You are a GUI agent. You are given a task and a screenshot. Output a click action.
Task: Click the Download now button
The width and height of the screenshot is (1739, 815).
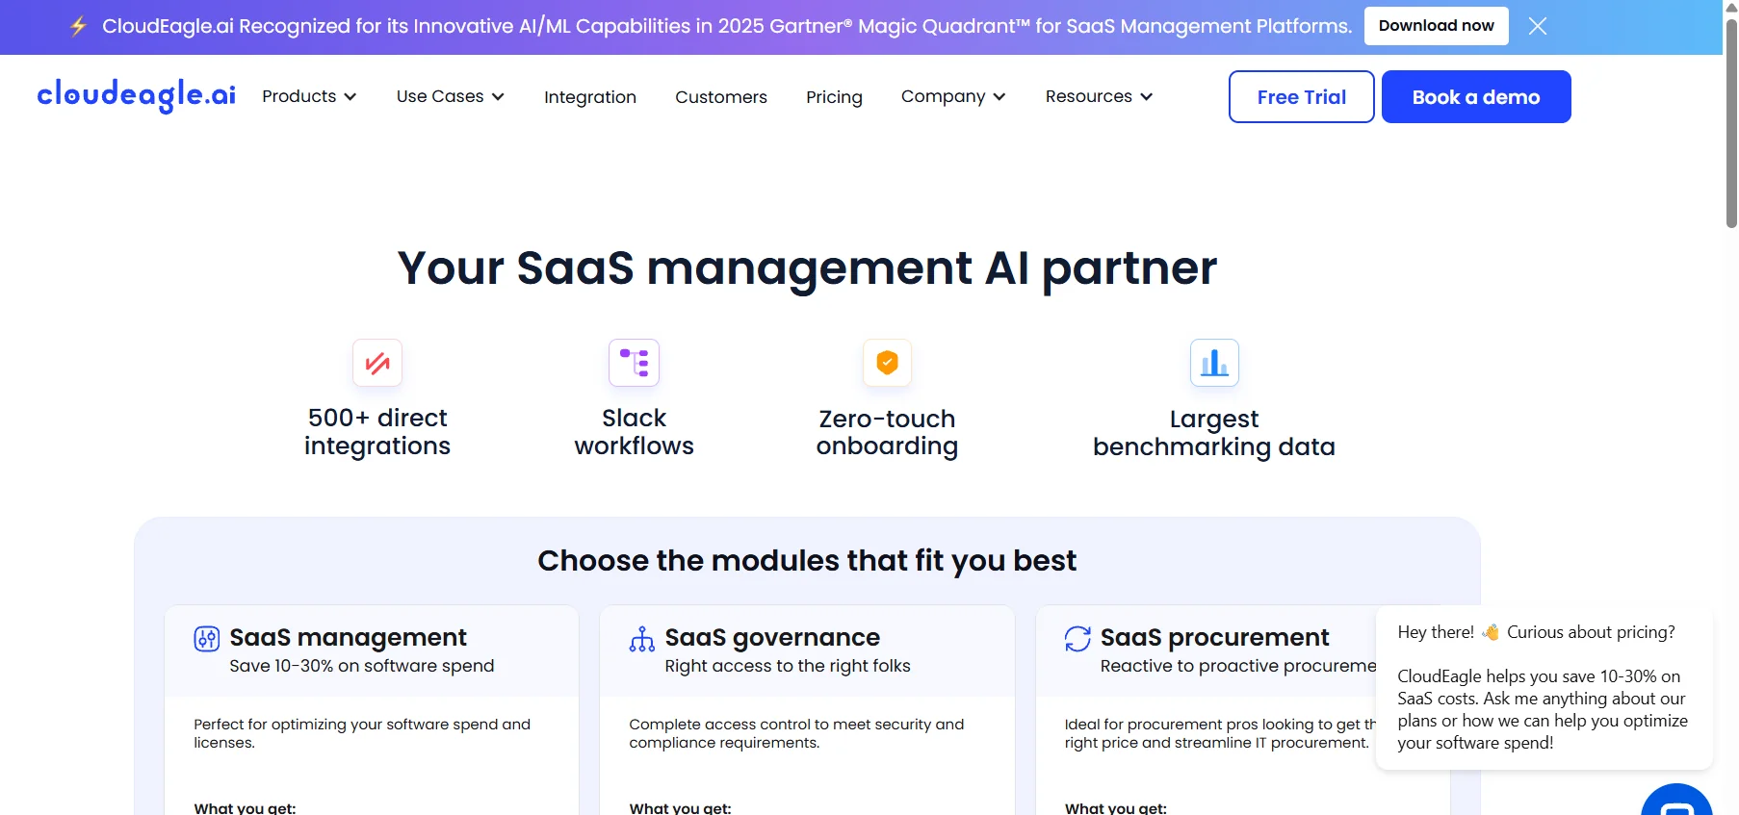click(x=1437, y=26)
